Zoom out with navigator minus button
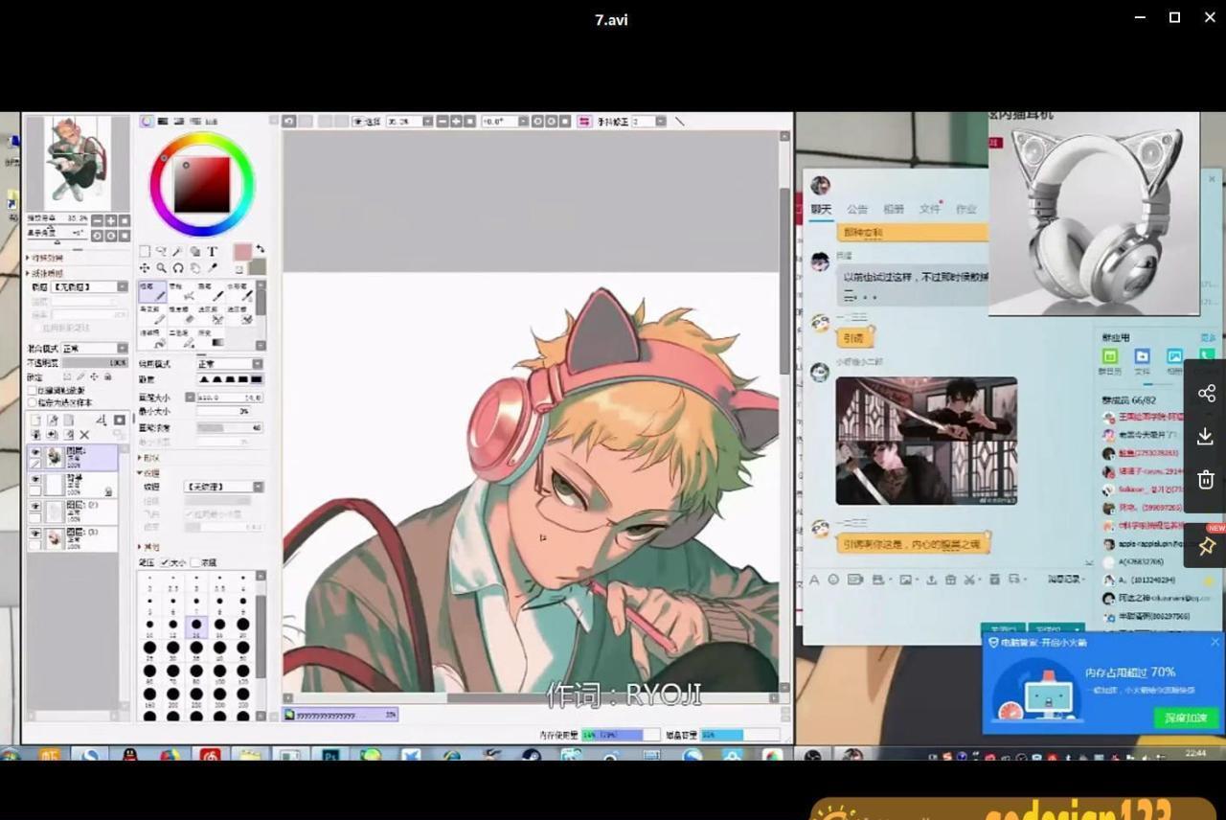Screen dimensions: 1226x820 (x=99, y=219)
